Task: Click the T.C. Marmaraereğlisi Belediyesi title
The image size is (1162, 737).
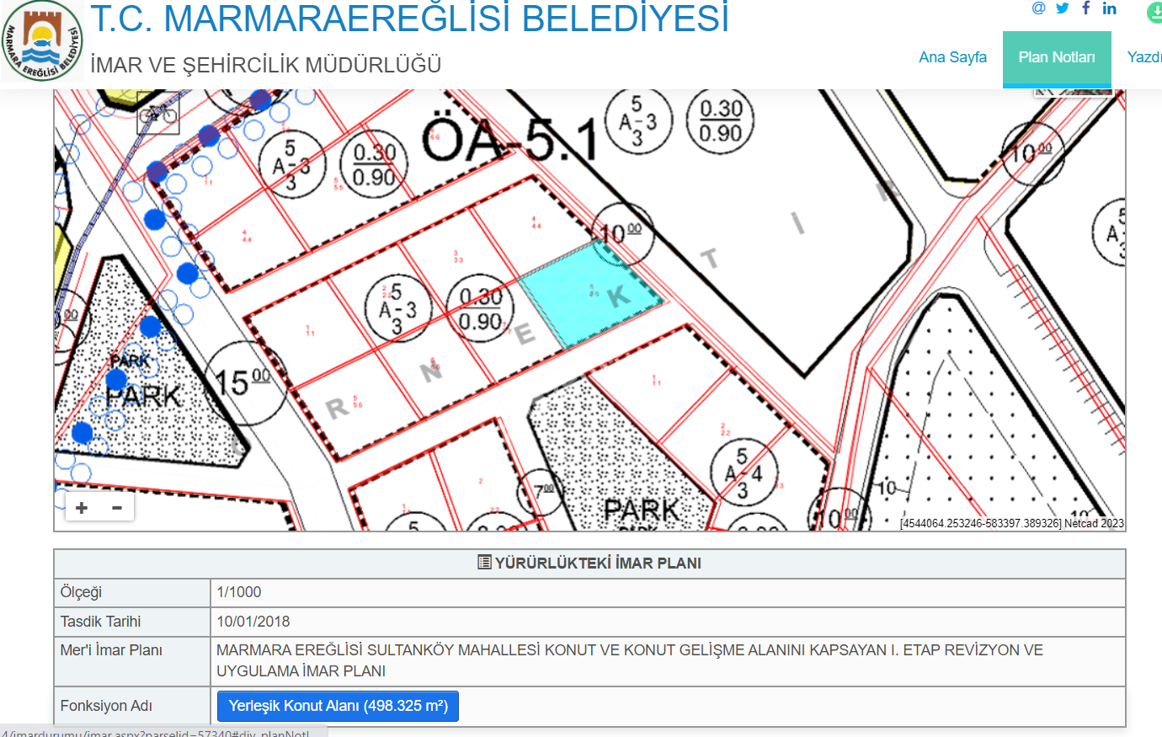Action: point(409,20)
